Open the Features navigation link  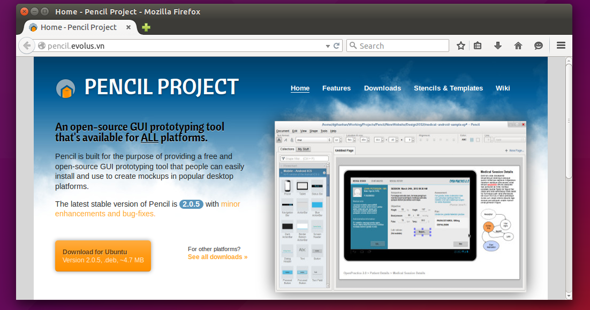[x=336, y=88]
